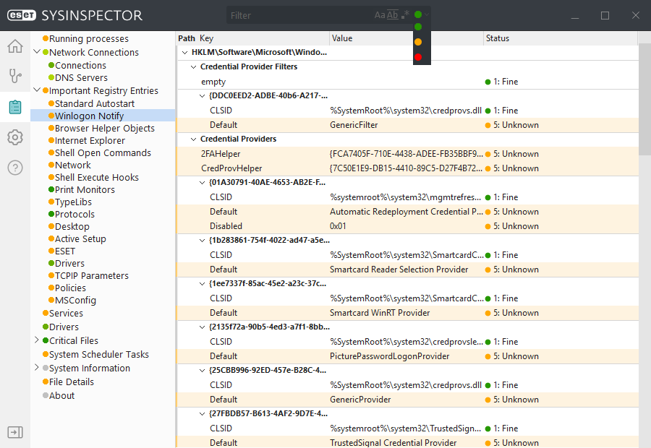
Task: Open Print Monitors in the tree
Action: point(85,189)
